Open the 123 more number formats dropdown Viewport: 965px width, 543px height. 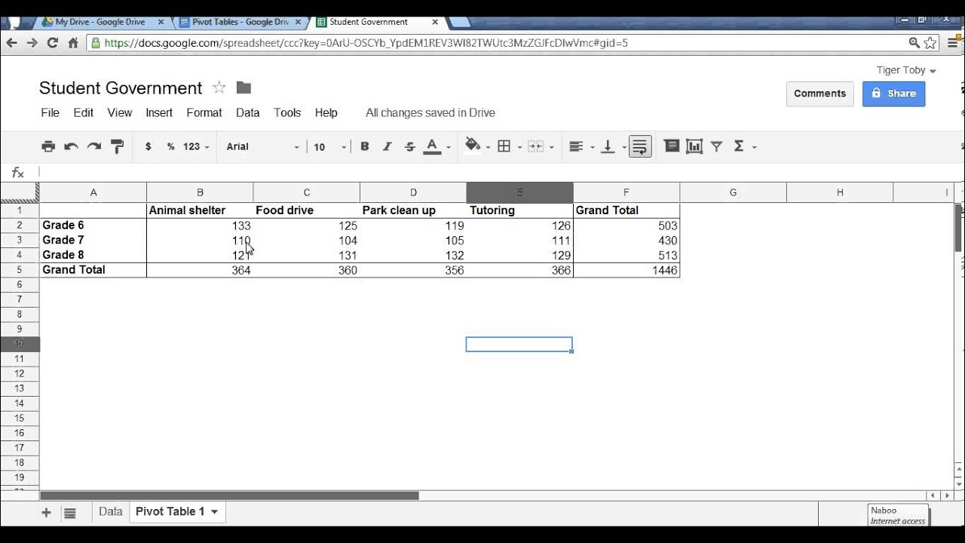point(197,146)
